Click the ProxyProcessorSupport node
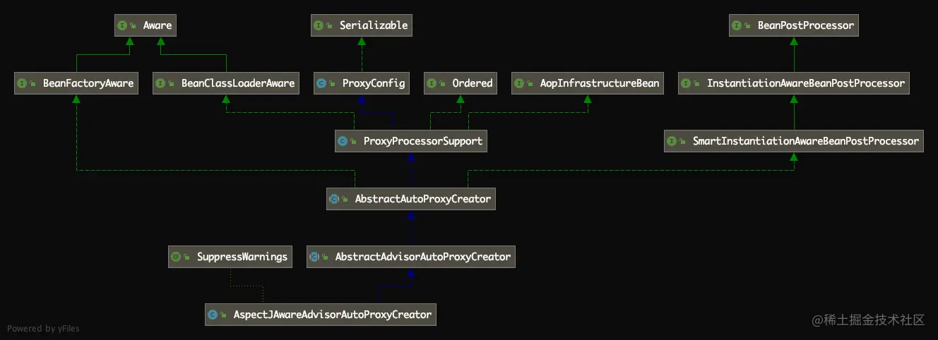 [x=411, y=141]
